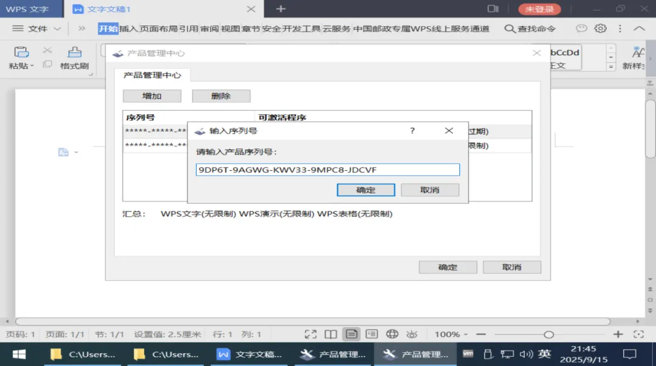Select the 产品管理中心 tab
Viewport: 656px width, 366px height.
152,75
